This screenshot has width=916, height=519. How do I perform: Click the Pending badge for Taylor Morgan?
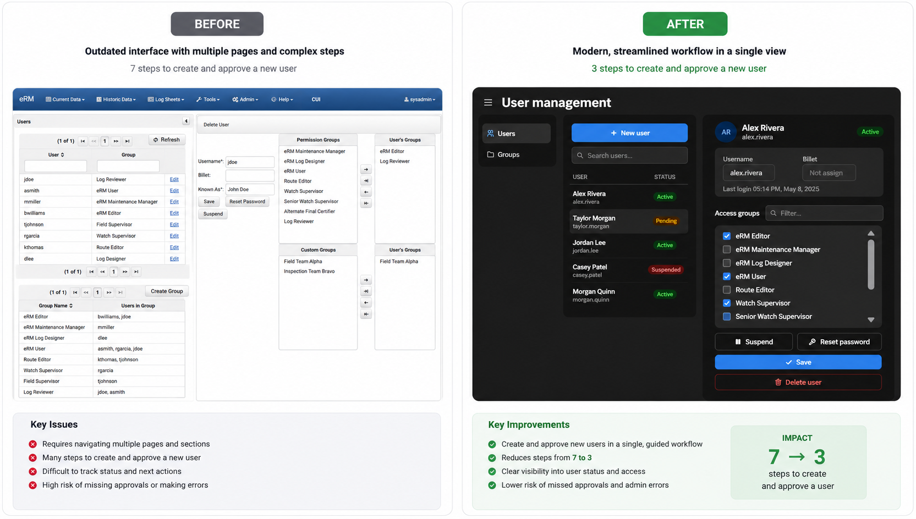point(666,221)
